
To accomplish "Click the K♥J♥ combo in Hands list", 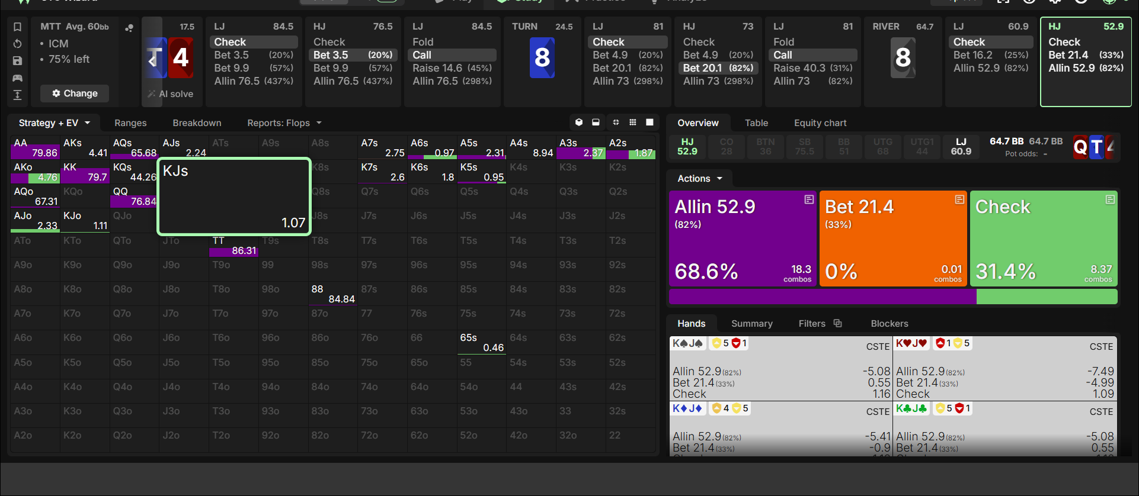I will pos(1005,369).
